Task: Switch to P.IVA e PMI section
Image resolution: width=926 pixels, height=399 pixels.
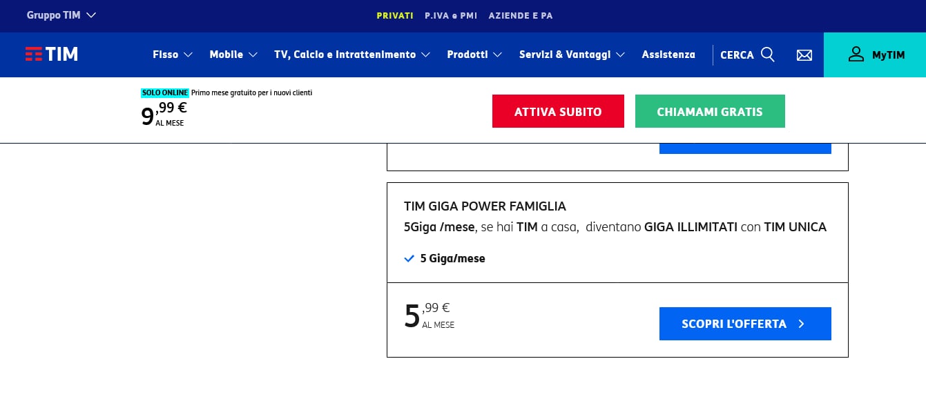Action: pyautogui.click(x=451, y=15)
